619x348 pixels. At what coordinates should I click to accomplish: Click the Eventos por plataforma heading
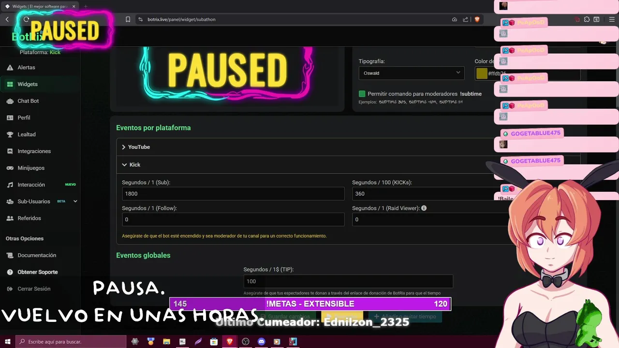pos(153,128)
